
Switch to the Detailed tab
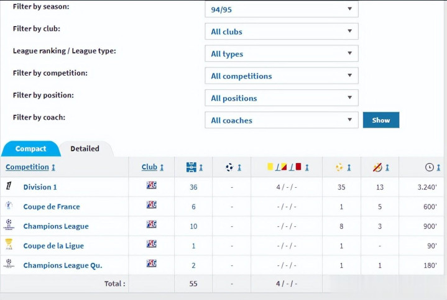pyautogui.click(x=85, y=149)
